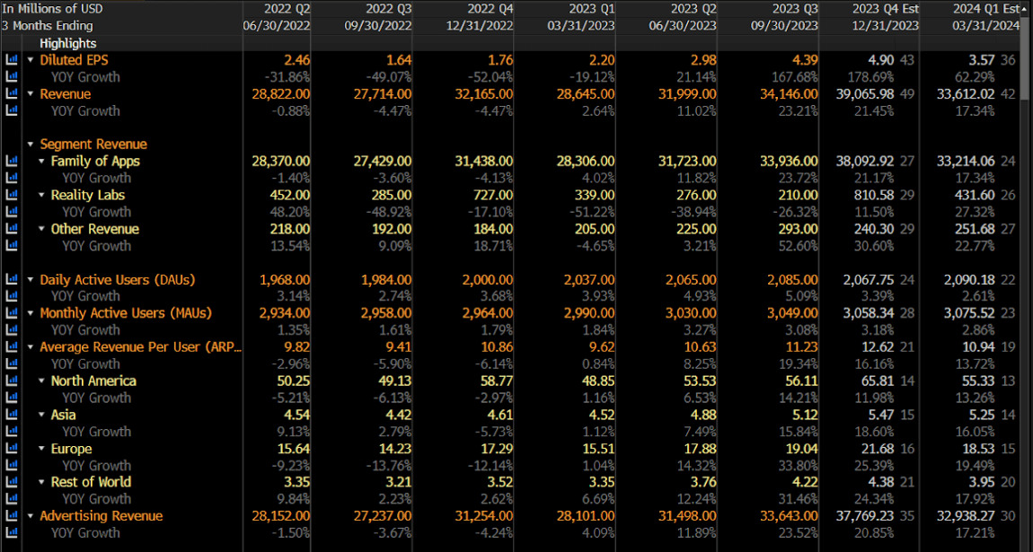Collapse the Rest of World row
Viewport: 1033px width, 552px height.
42,483
